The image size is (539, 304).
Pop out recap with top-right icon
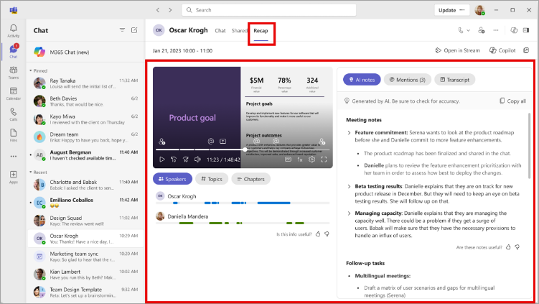[526, 50]
